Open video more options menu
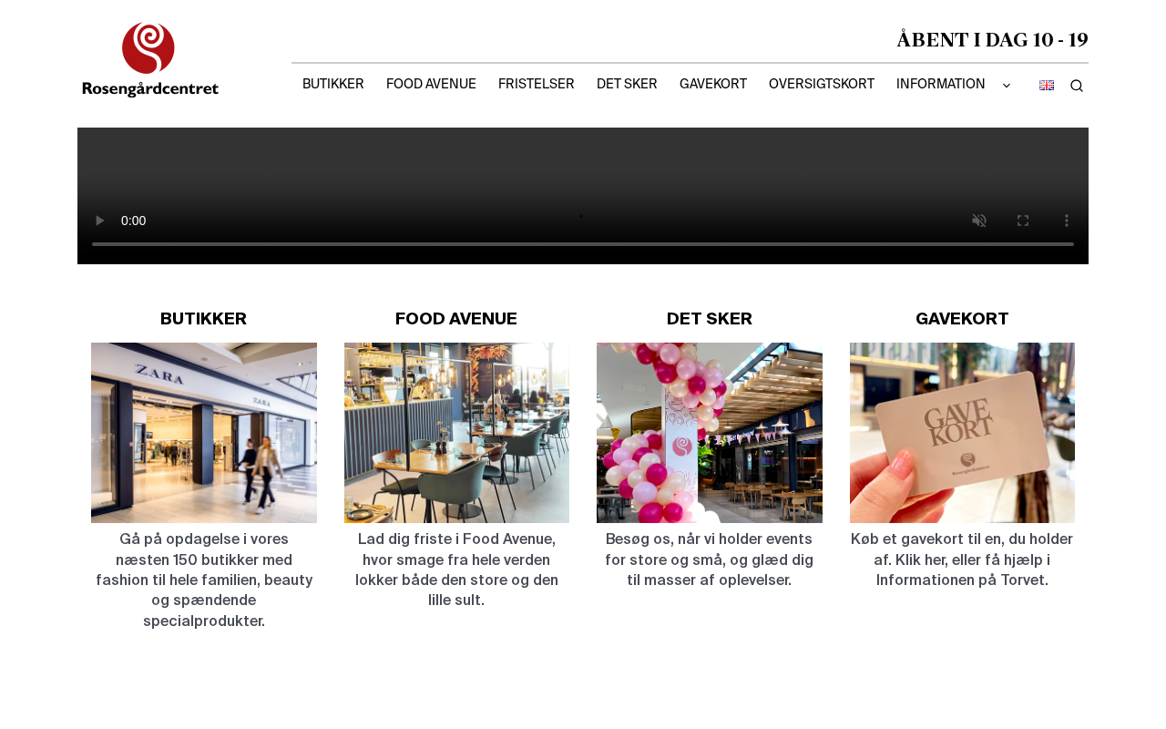 pos(1067,221)
